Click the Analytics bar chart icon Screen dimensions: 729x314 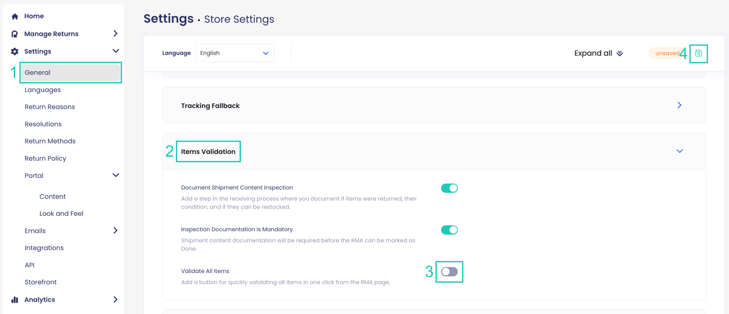tap(15, 300)
